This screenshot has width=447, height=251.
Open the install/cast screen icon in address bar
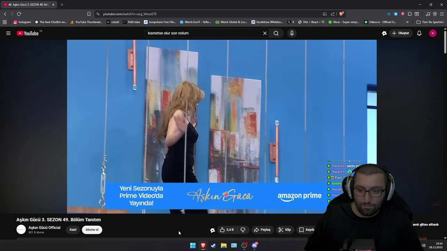(x=325, y=14)
